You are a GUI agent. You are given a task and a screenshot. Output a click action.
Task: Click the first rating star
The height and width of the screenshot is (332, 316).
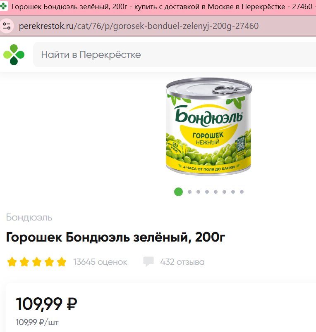12,262
